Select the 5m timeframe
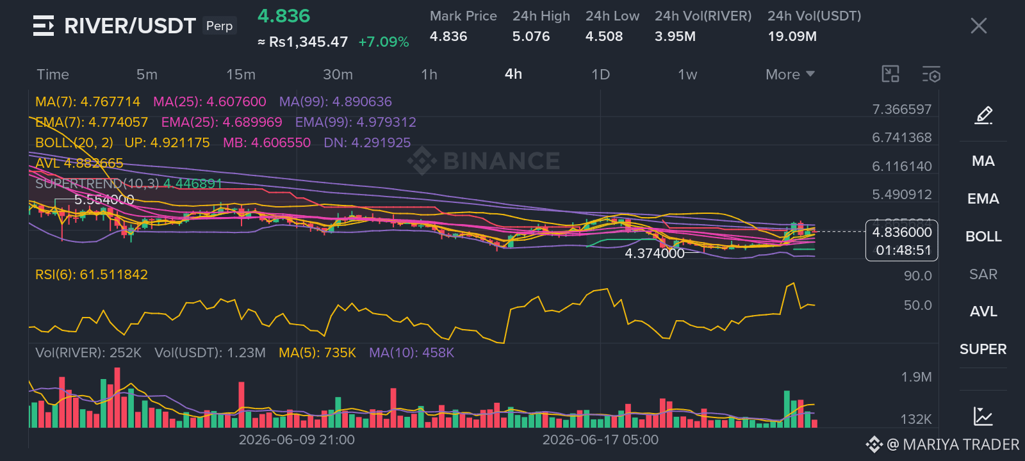This screenshot has width=1025, height=461. pyautogui.click(x=147, y=74)
